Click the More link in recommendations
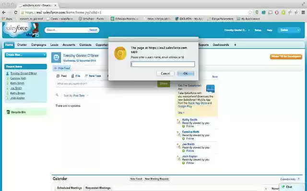Screen dimensions: 307x191 [215, 77]
